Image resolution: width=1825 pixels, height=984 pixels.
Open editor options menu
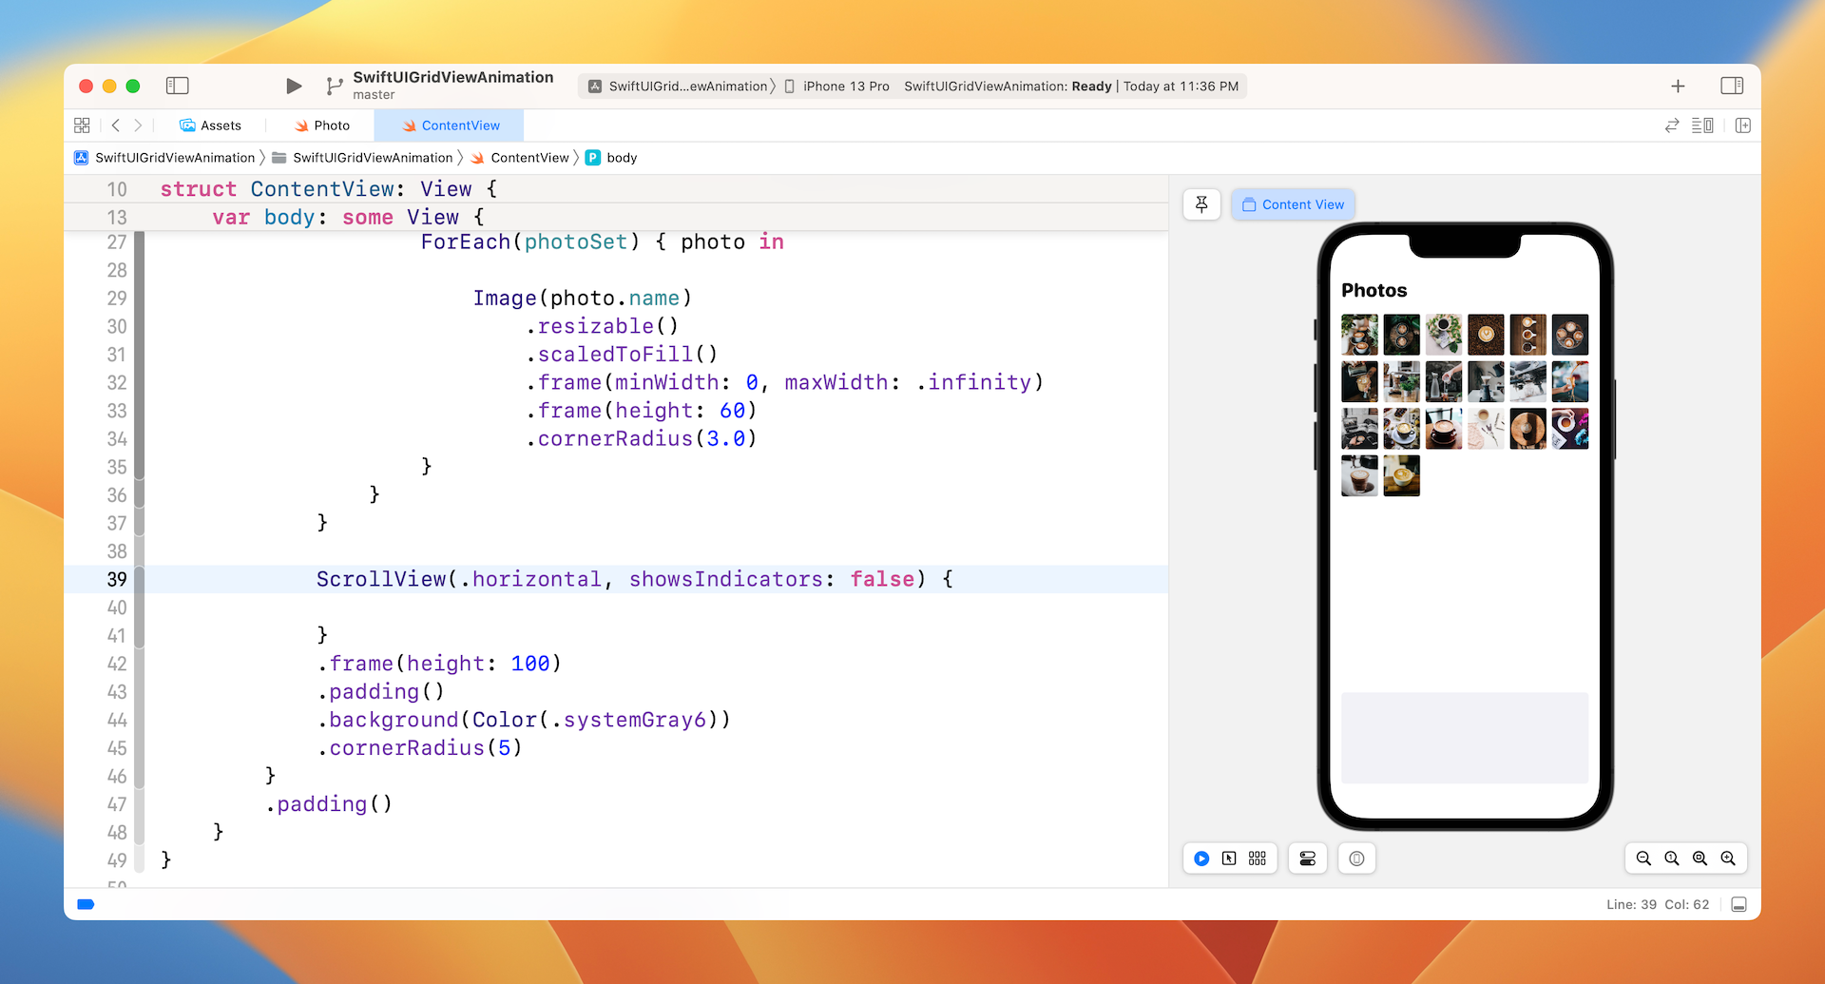click(x=1702, y=125)
